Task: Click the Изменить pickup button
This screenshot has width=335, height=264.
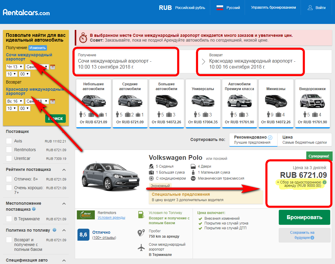Action: 38,48
